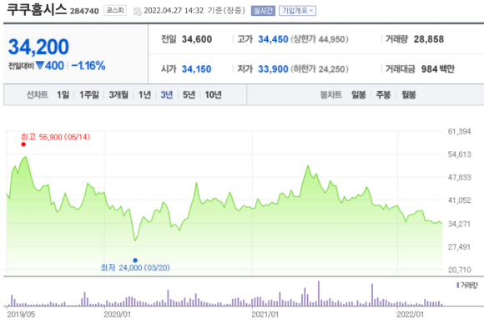Click the down triangle change indicator 400

click(x=50, y=66)
